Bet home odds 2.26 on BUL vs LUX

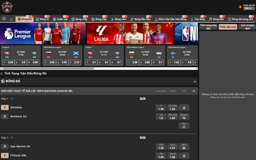[x=133, y=62]
